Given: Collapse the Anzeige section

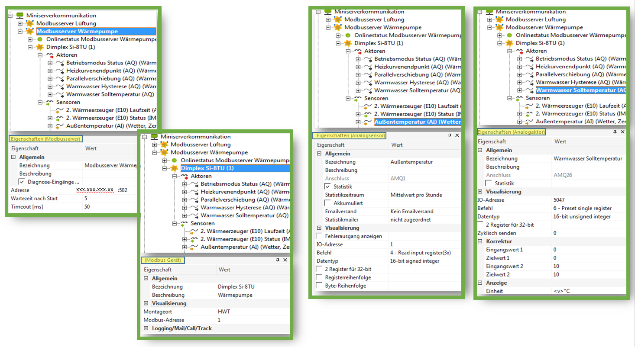Looking at the screenshot, I should (x=480, y=283).
